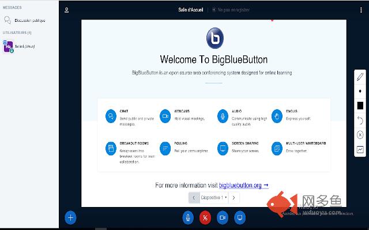Viewport: 369px width, 230px height.
Task: Open the Discussion publique chat
Action: pyautogui.click(x=25, y=21)
